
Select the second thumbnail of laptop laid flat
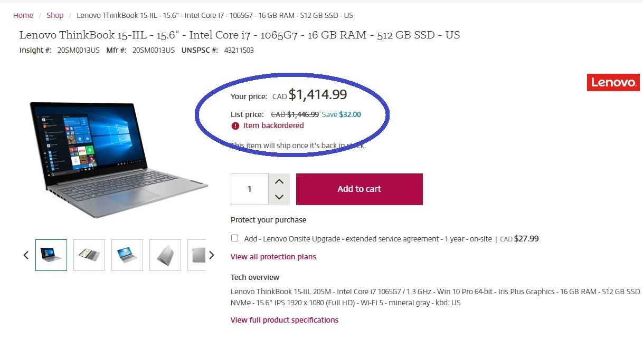[89, 255]
